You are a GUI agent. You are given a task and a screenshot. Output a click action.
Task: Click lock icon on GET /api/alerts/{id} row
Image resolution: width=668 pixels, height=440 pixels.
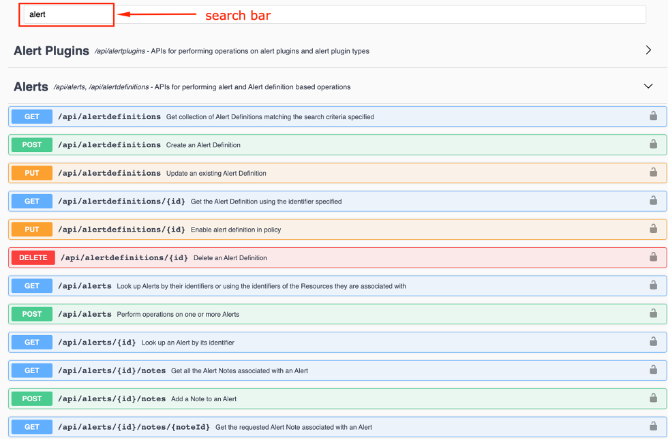tap(653, 341)
